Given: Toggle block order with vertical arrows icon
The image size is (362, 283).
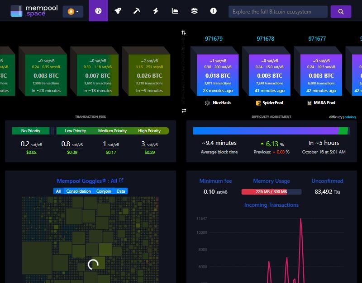Looking at the screenshot, I should (x=184, y=32).
